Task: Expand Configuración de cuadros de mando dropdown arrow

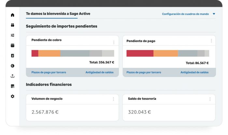Action: pos(214,14)
